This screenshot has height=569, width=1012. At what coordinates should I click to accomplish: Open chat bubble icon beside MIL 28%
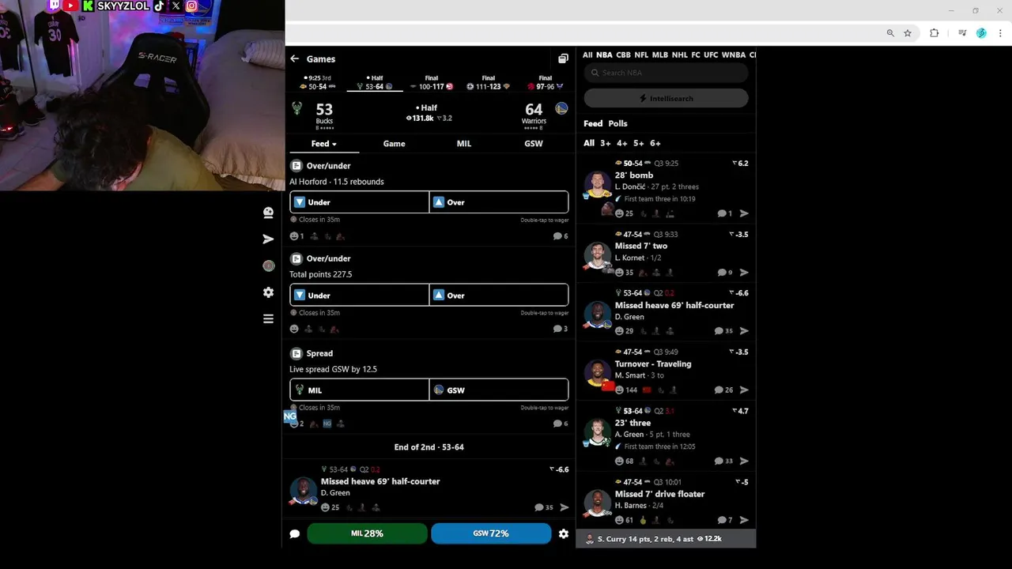[x=295, y=533]
